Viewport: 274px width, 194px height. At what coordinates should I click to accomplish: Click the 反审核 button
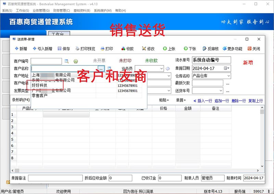point(211,49)
